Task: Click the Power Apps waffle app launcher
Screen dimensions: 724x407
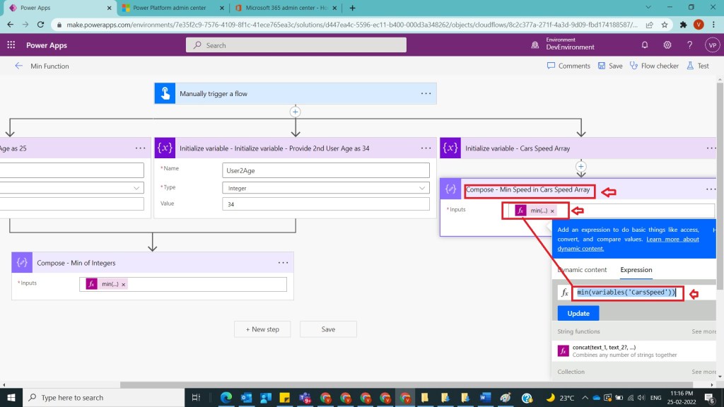Action: tap(11, 45)
